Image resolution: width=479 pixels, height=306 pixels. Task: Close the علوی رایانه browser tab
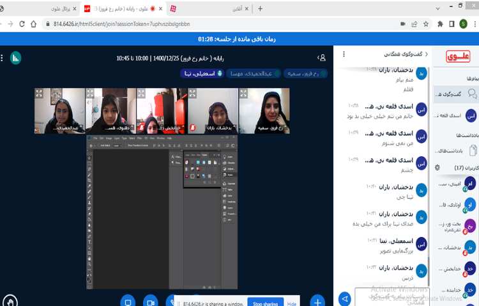161,9
